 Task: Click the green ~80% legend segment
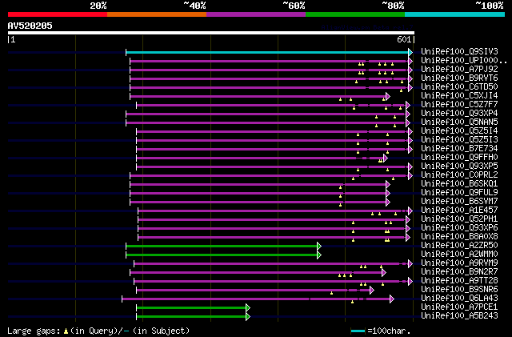pos(355,14)
